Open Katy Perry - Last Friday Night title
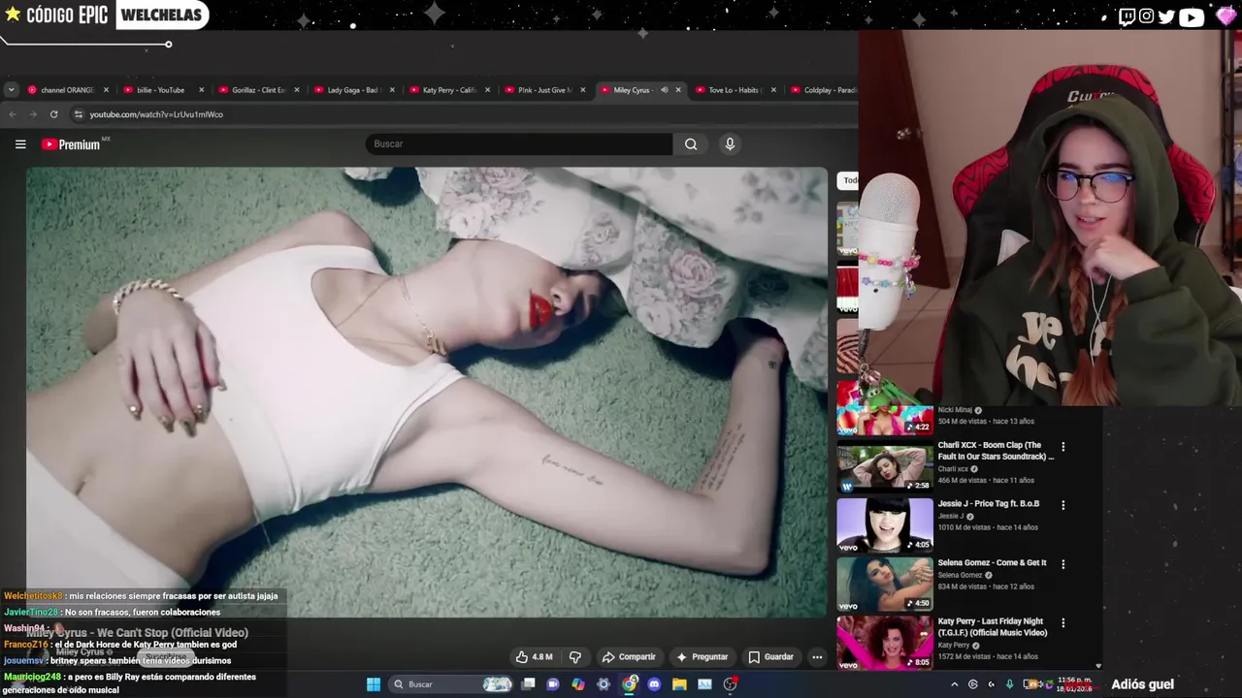Screen dimensions: 1242x698 [x=993, y=627]
